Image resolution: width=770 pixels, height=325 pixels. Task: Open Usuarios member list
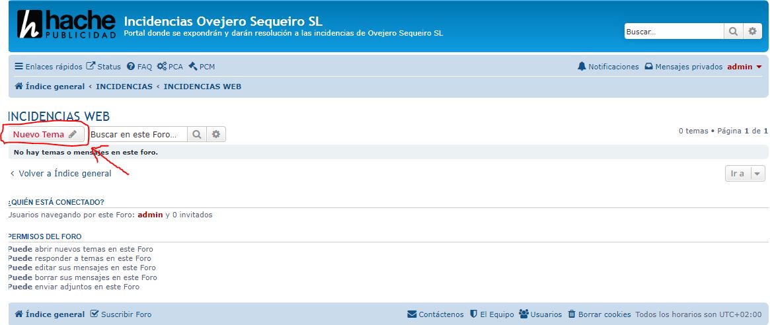click(540, 314)
